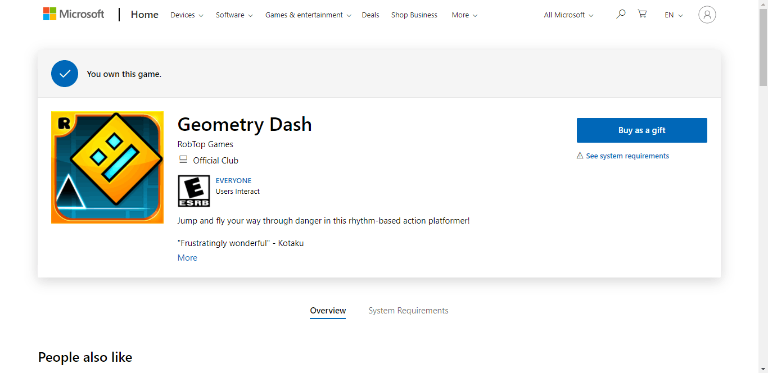Expand the Games & entertainment menu
Image resolution: width=768 pixels, height=373 pixels.
(308, 15)
